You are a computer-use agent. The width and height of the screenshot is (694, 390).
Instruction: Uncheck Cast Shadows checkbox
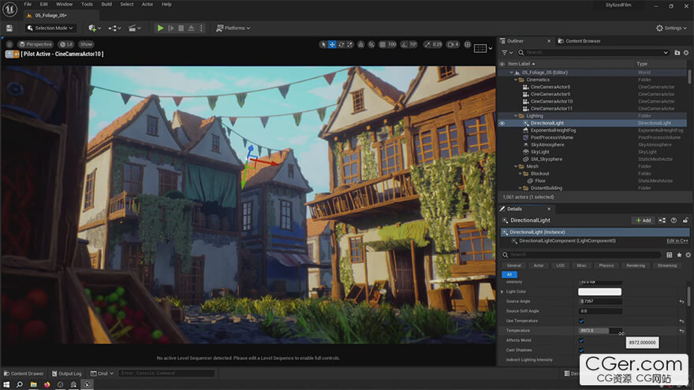pos(581,350)
